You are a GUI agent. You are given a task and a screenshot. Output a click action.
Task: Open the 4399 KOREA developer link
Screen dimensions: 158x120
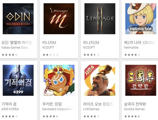10,109
